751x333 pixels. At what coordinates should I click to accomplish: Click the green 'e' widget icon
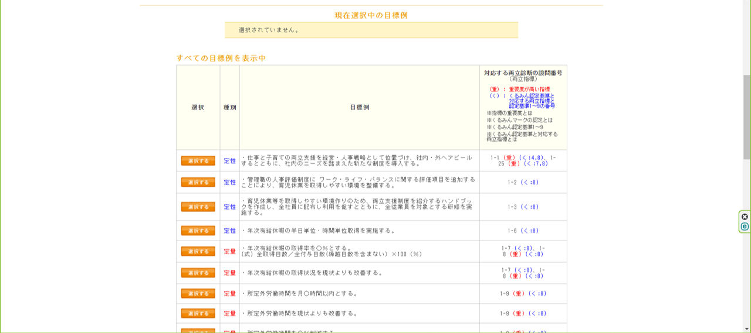[745, 226]
